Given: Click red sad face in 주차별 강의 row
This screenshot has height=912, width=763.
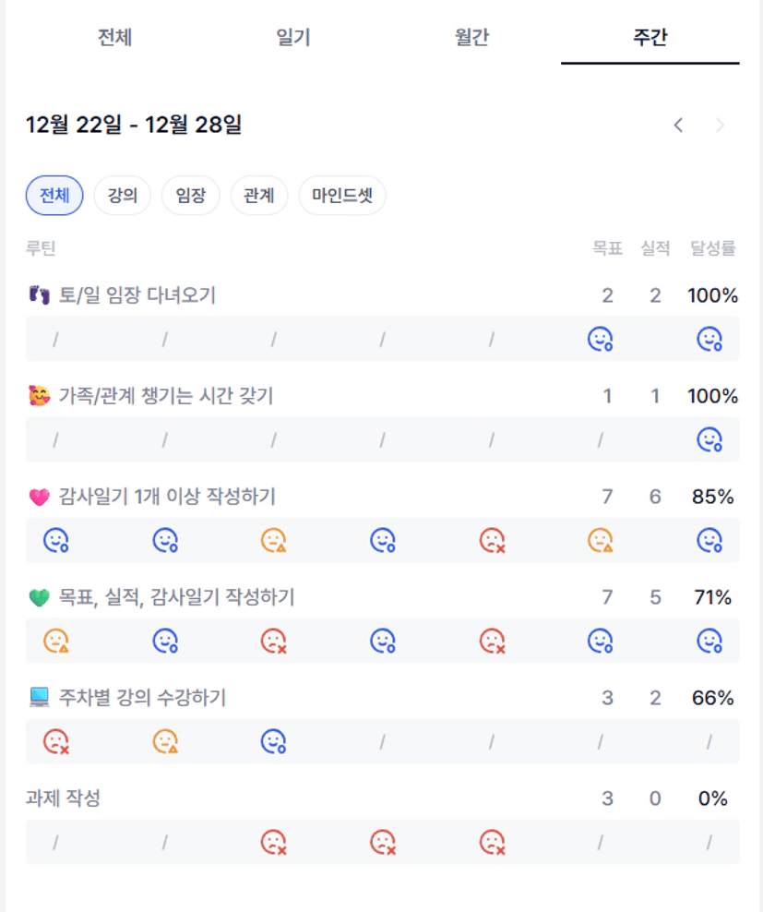Looking at the screenshot, I should pos(55,740).
